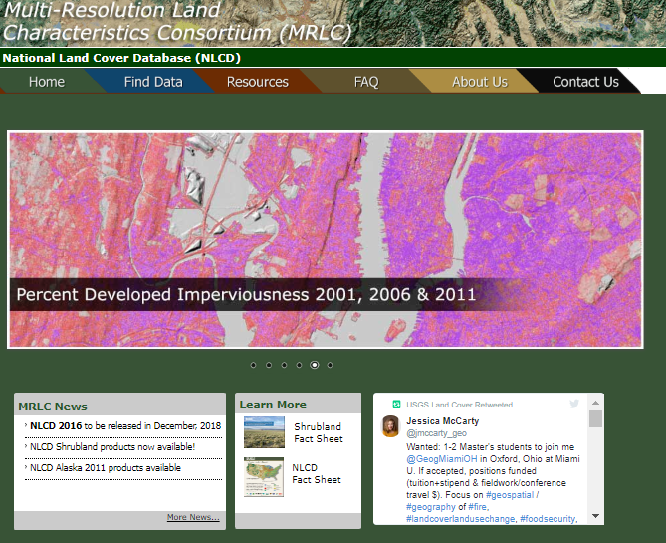
Task: Select the first carousel slide dot
Action: click(253, 365)
